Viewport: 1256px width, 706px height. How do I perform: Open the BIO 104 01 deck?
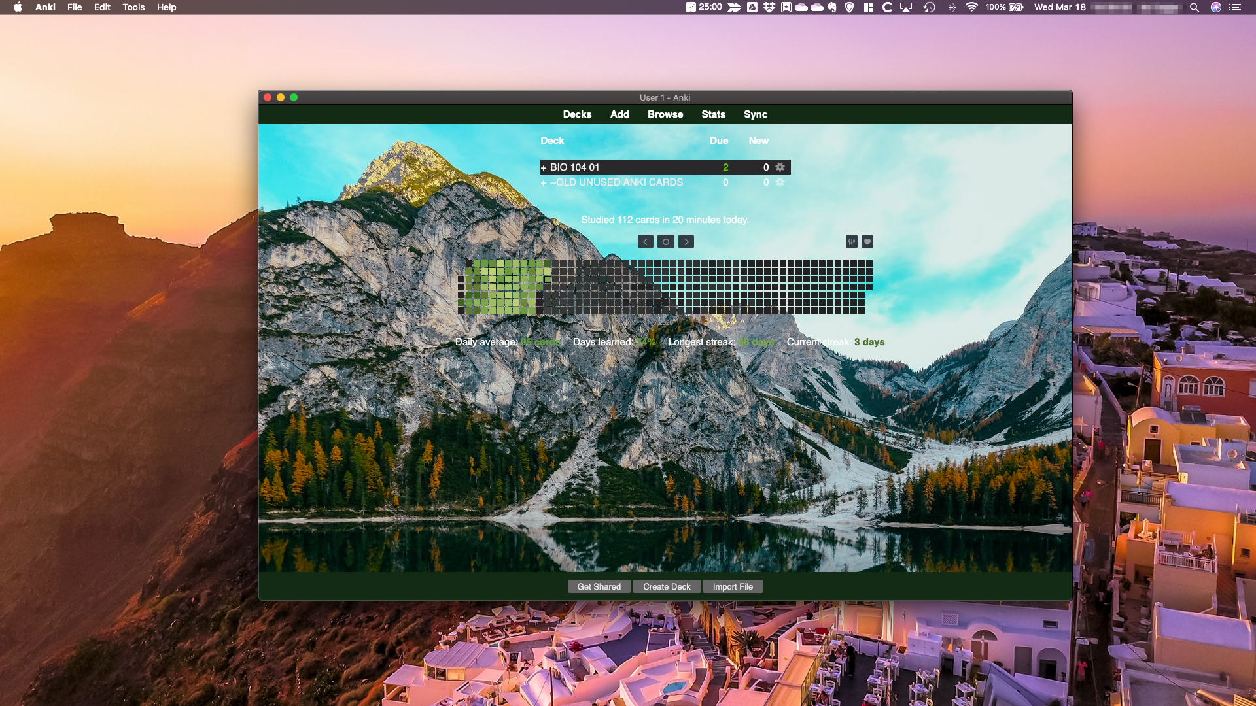tap(574, 167)
